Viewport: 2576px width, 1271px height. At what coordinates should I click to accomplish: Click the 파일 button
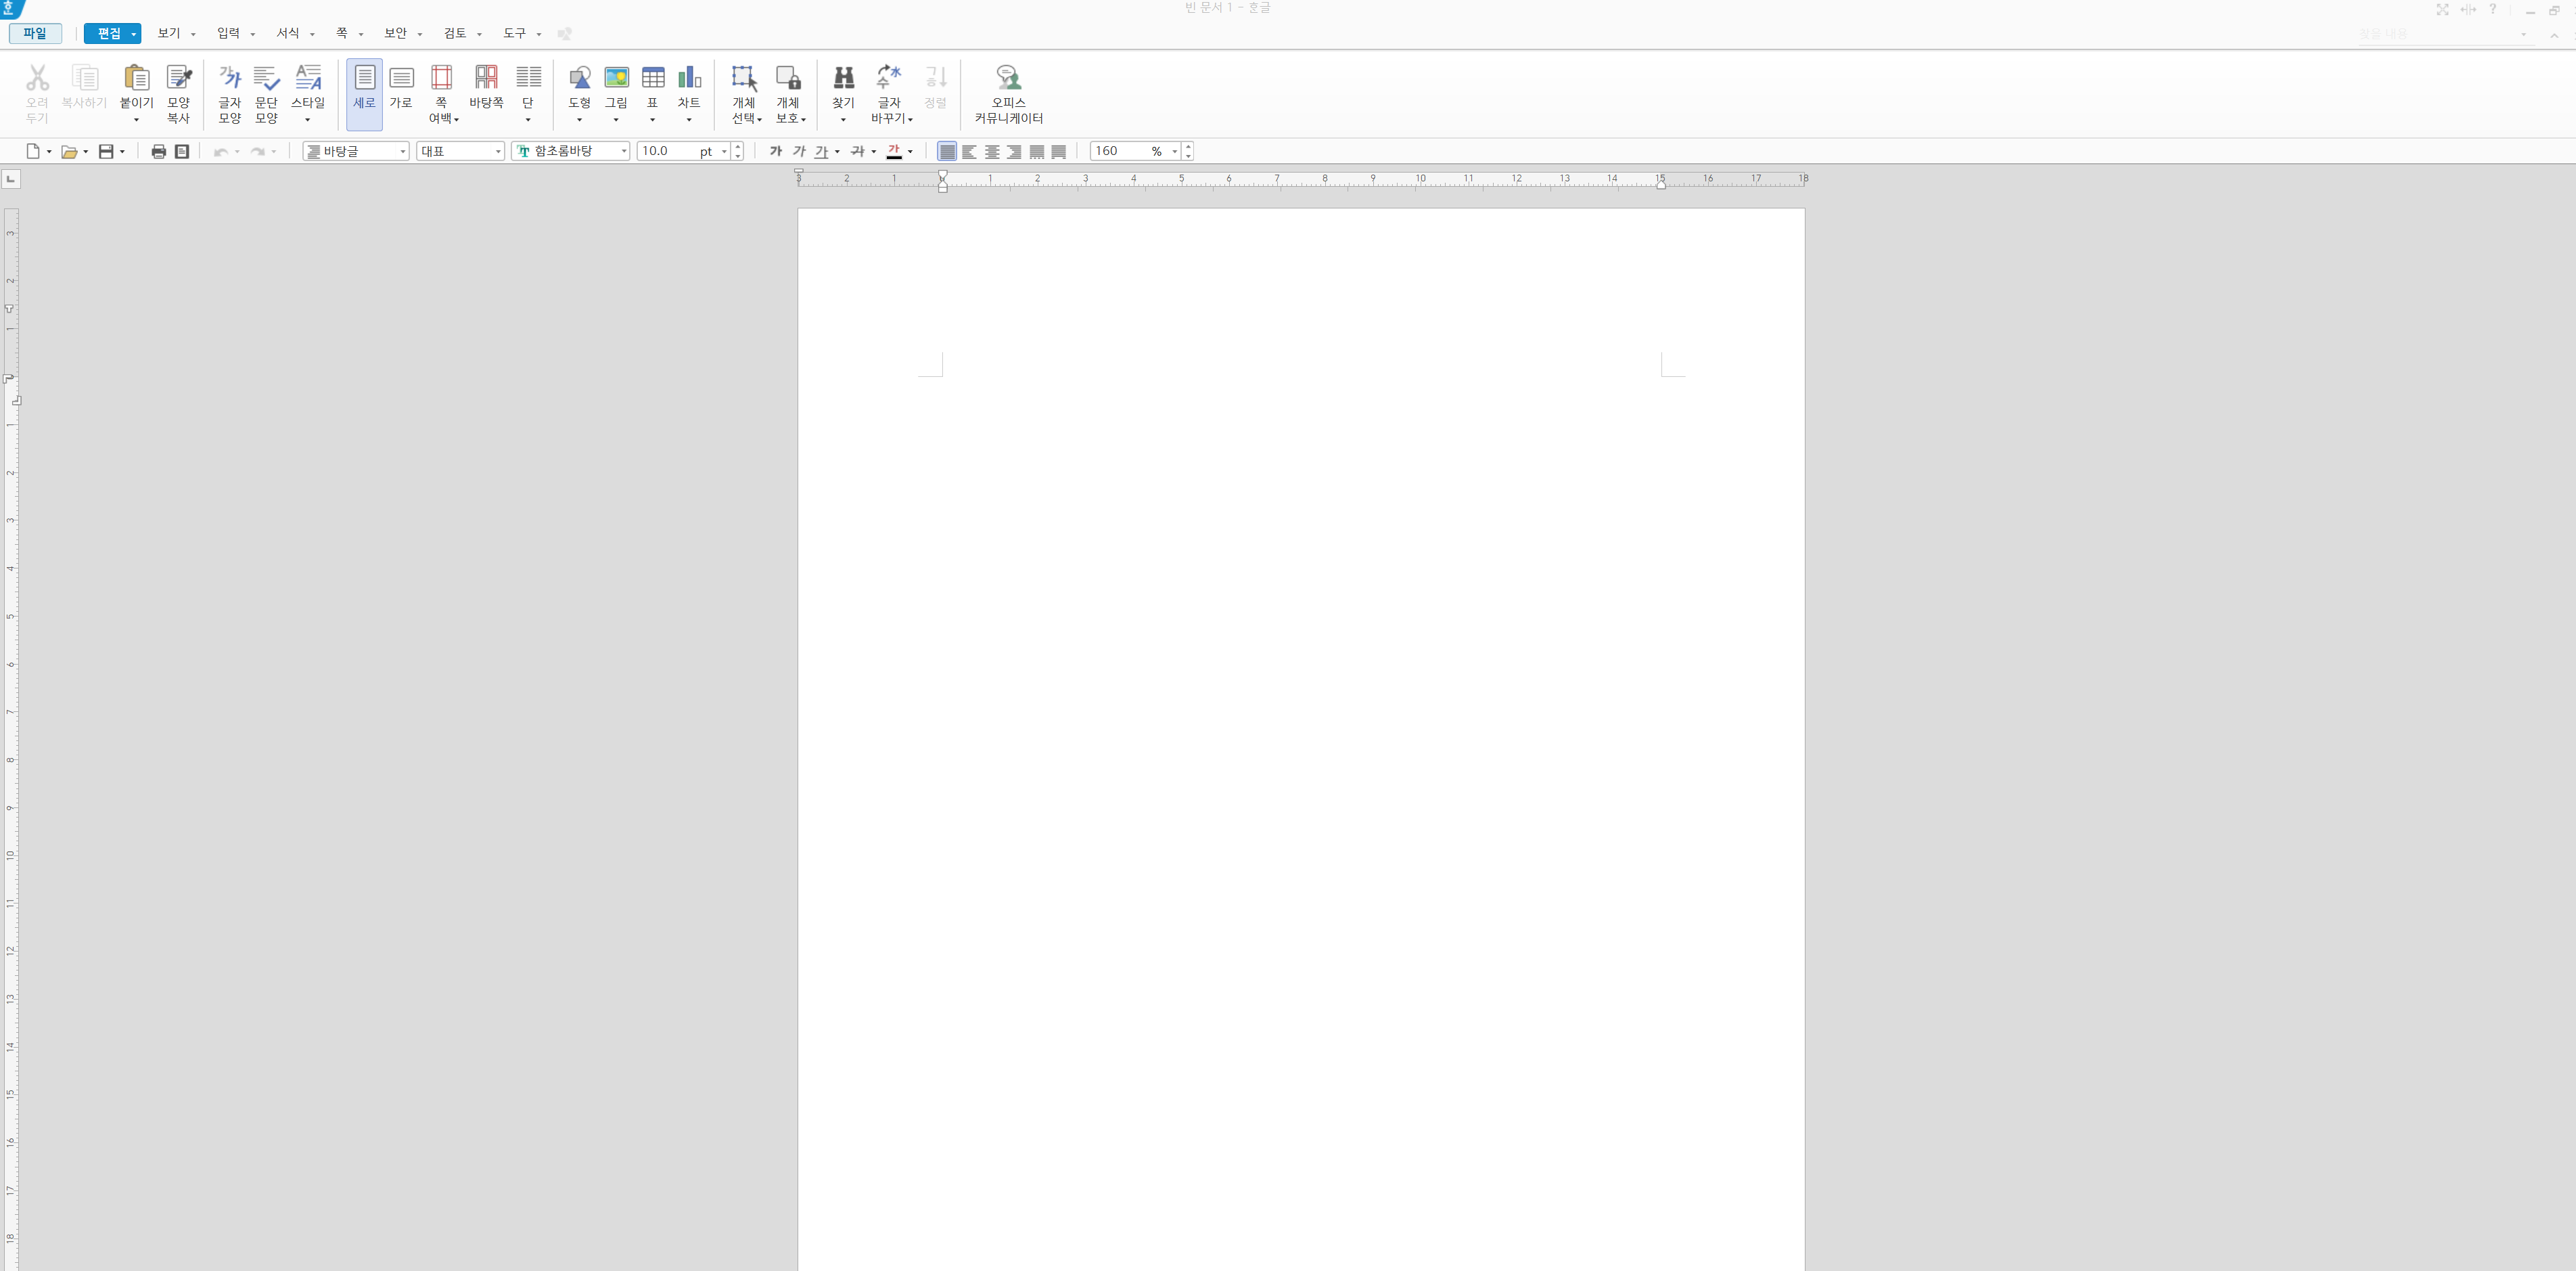(35, 33)
